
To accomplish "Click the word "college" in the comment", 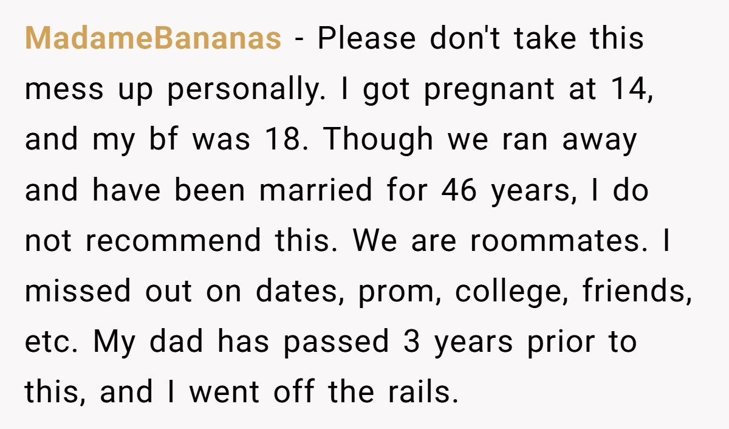I will pyautogui.click(x=511, y=292).
